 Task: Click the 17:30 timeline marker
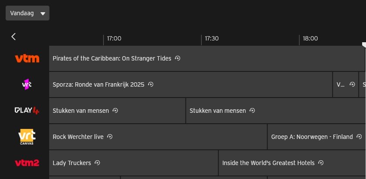pyautogui.click(x=211, y=38)
